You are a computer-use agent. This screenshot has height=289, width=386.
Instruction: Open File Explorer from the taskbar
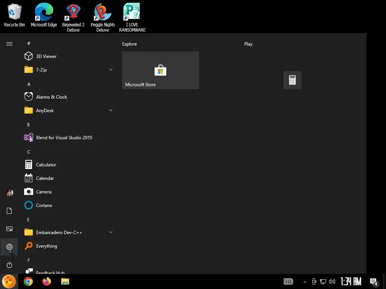tap(65, 281)
